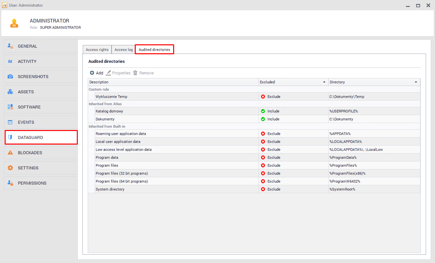Click the Properties pencil icon
Image resolution: width=435 pixels, height=263 pixels.
click(x=108, y=73)
